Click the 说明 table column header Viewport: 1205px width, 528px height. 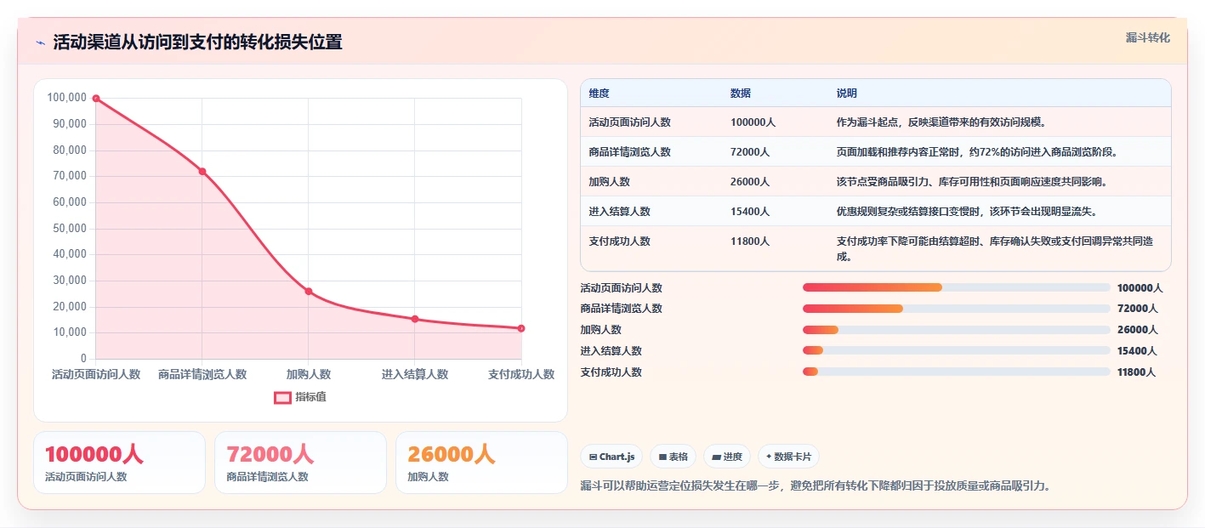(x=847, y=94)
